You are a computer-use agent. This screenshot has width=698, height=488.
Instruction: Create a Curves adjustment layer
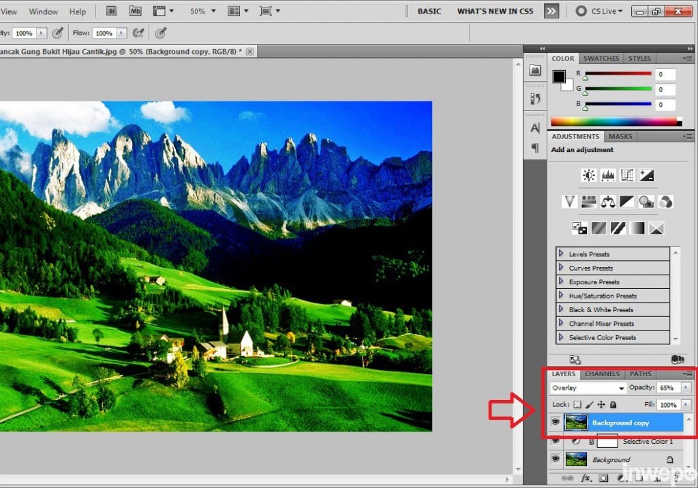(627, 175)
